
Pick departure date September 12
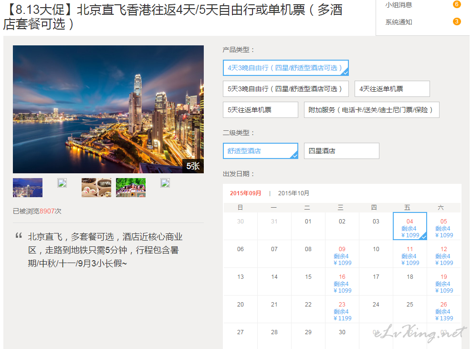pos(444,254)
